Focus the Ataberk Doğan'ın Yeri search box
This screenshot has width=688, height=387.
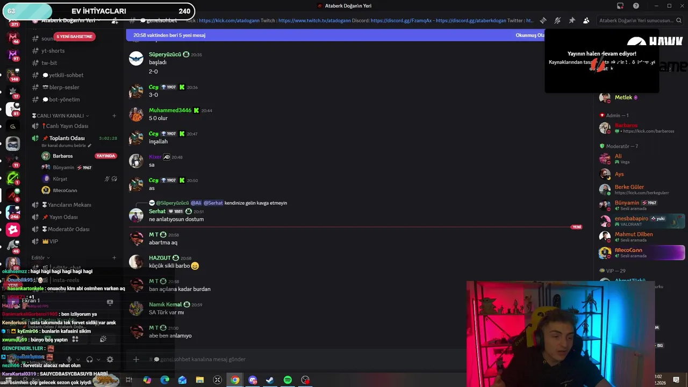(x=640, y=20)
